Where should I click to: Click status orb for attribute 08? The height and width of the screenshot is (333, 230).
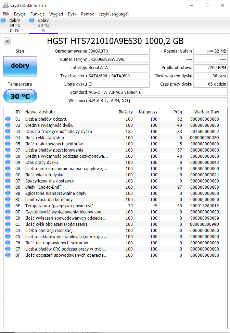tap(8, 156)
